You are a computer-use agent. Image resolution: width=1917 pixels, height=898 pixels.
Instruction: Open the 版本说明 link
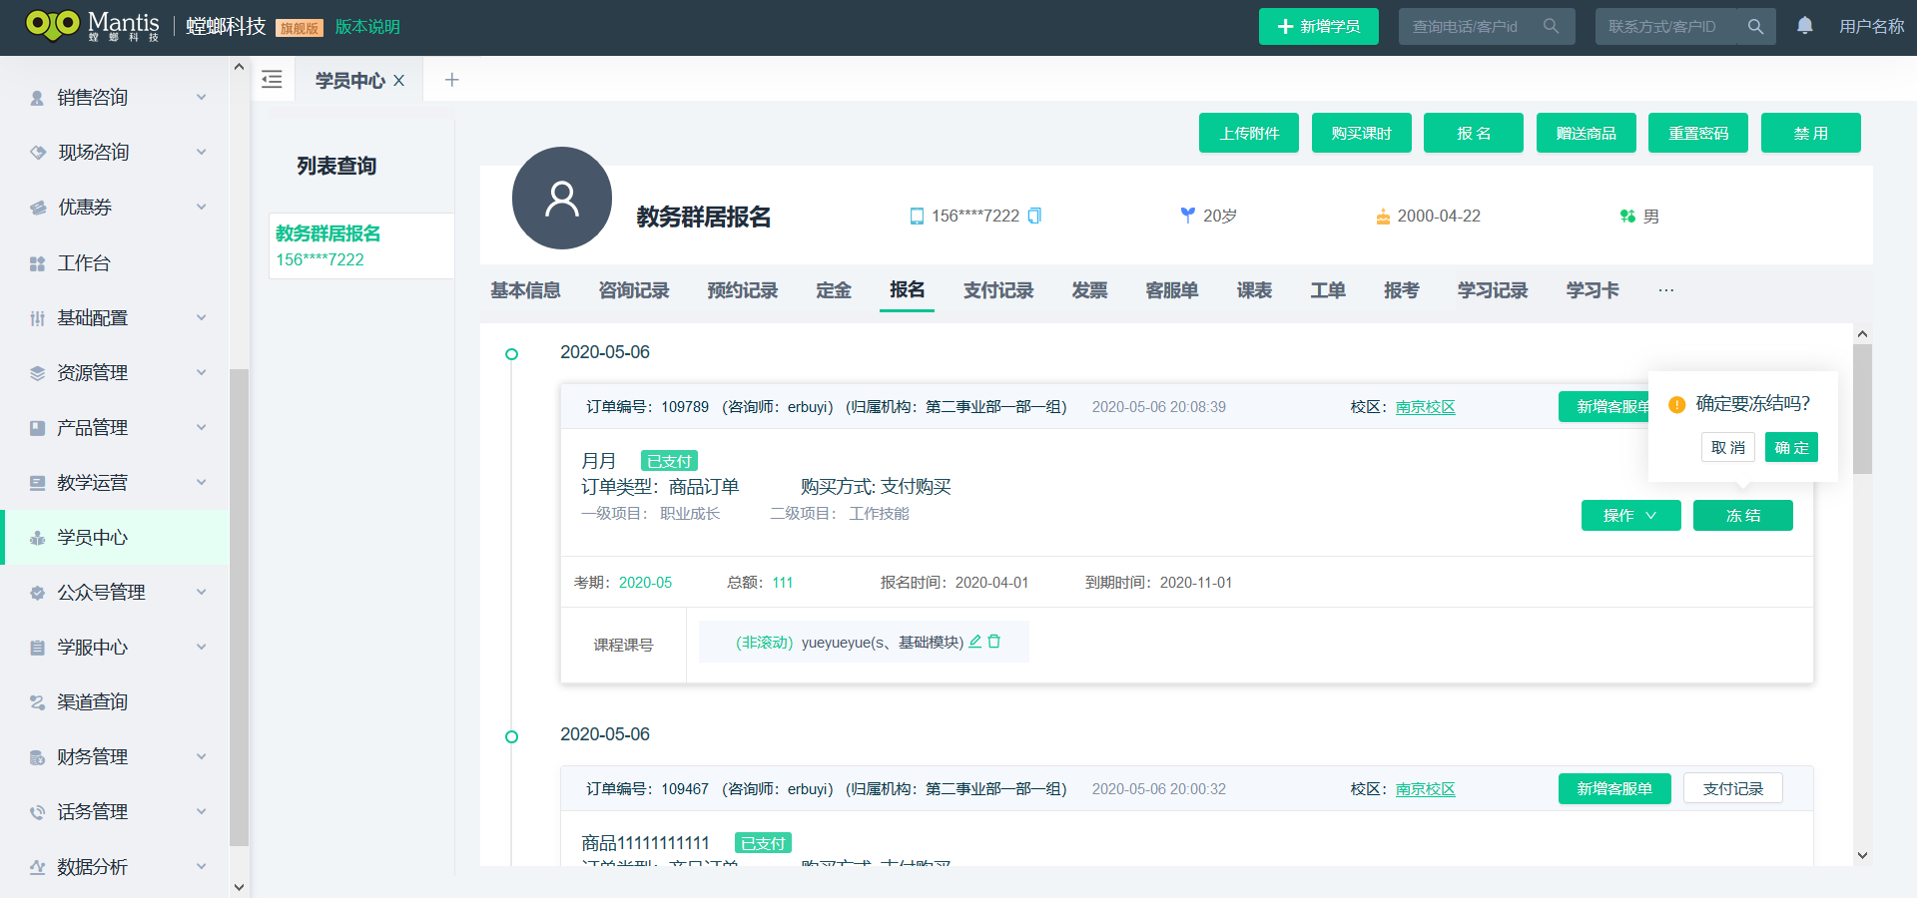(x=367, y=27)
